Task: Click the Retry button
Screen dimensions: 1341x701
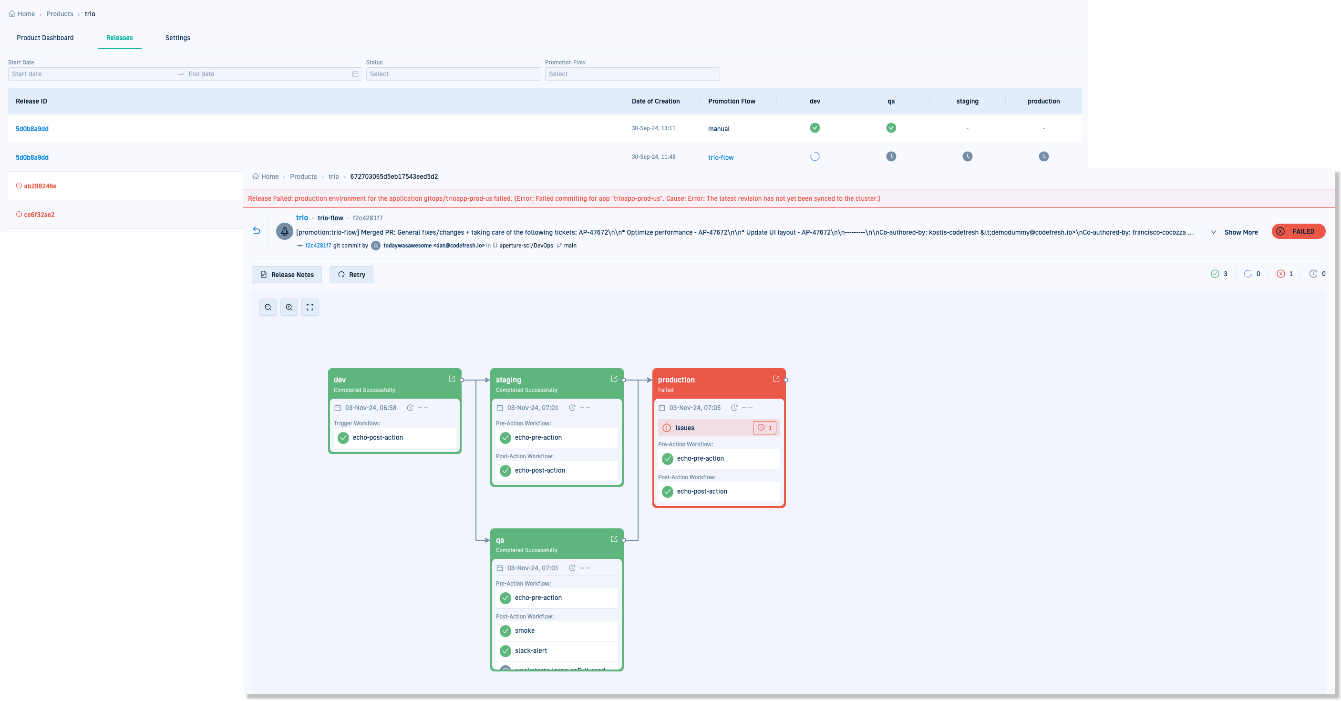Action: 351,274
